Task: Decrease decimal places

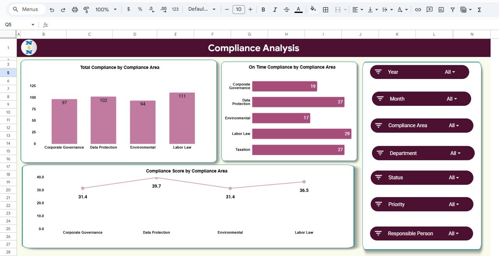Action: 152,9
